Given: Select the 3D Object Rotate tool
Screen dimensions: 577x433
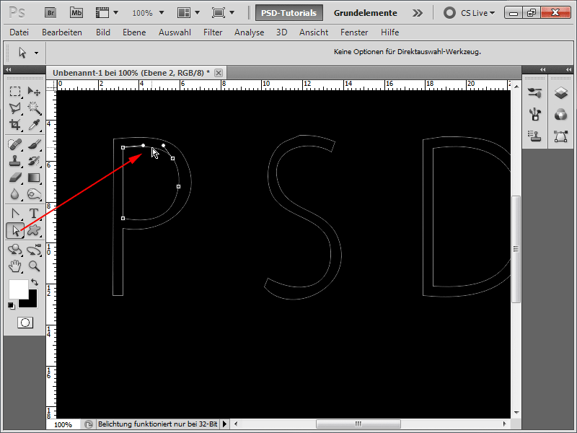Looking at the screenshot, I should coord(15,250).
